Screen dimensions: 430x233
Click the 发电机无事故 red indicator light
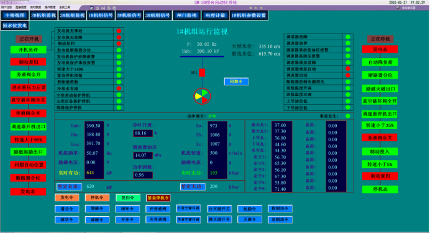(119, 31)
